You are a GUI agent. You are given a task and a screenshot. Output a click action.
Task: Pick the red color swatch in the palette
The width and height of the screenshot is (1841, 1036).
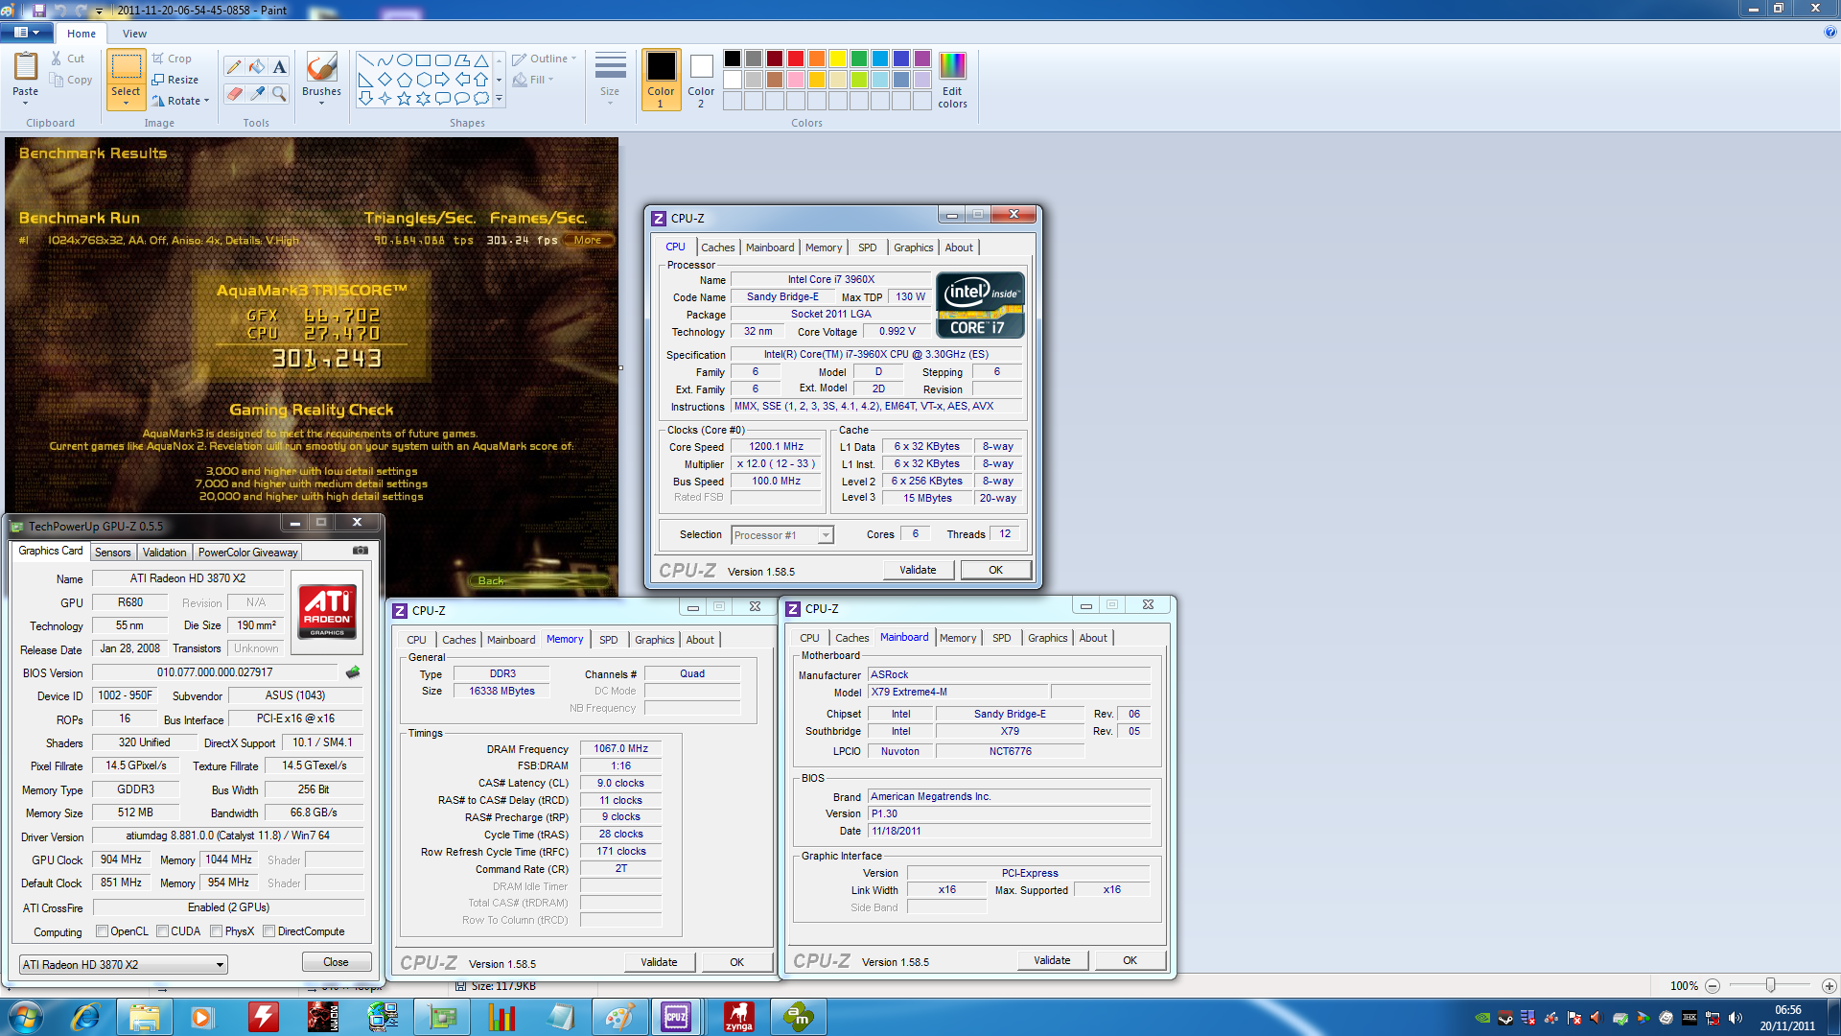[795, 59]
